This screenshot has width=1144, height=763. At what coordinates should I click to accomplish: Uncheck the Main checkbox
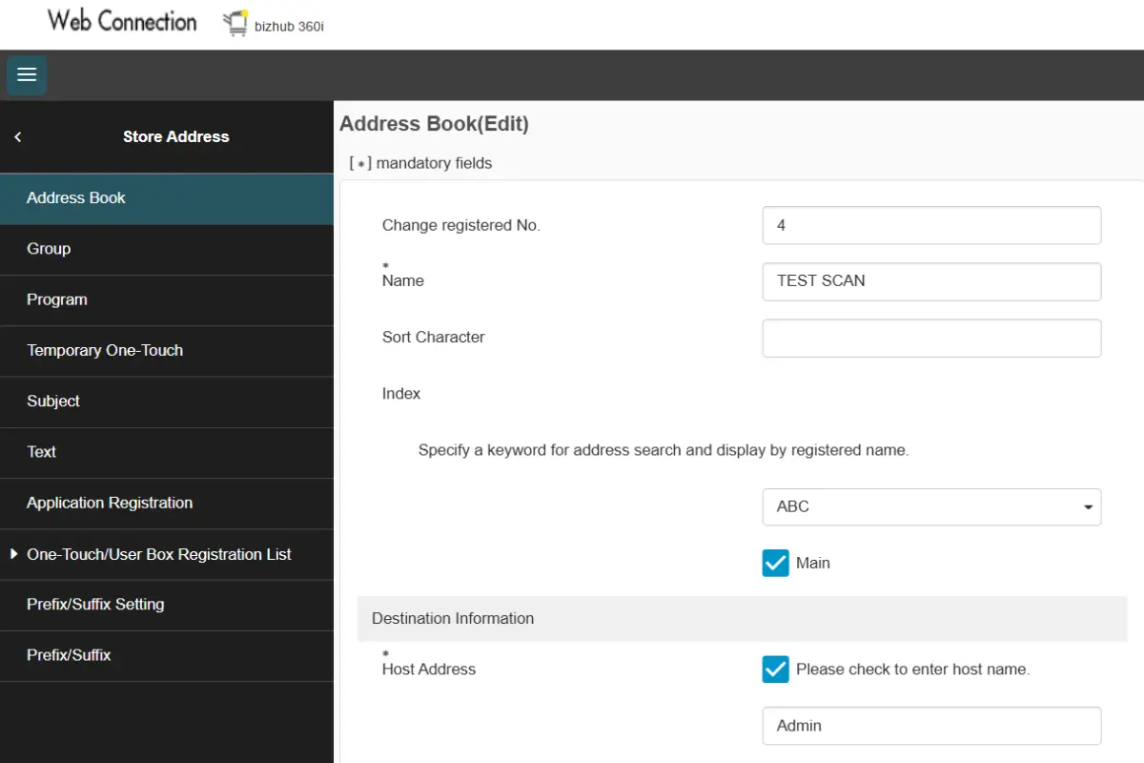pos(775,563)
